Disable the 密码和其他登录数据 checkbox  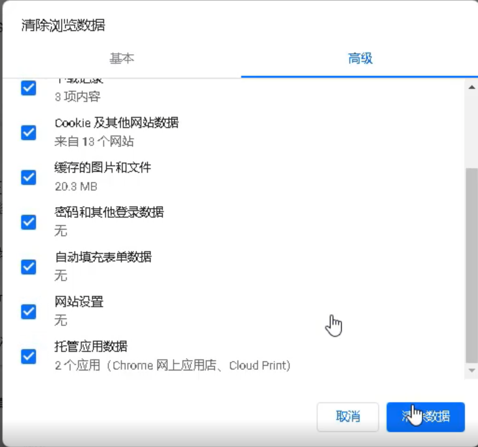pyautogui.click(x=29, y=222)
